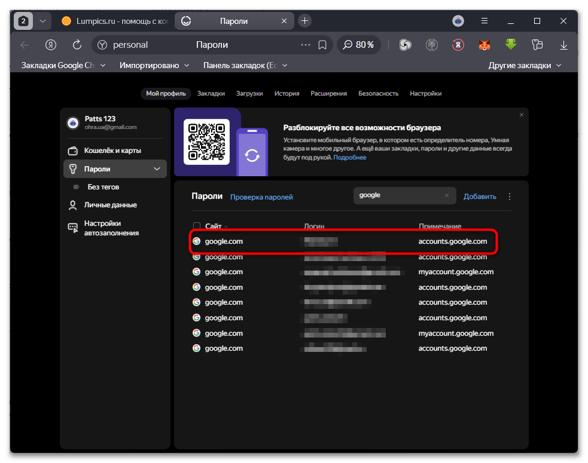Expand the Закладки Google Ch bookmarks folder

[63, 66]
